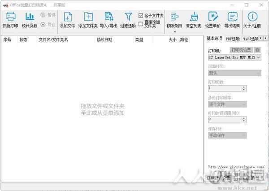Open the 保存PDF dropdown
269x191 pixels.
[x=227, y=135]
